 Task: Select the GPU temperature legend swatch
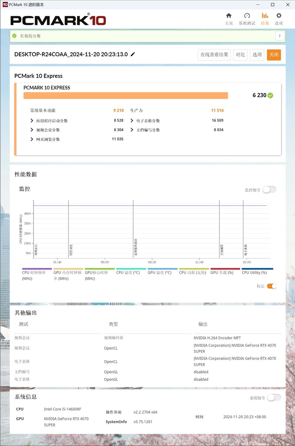(163, 269)
